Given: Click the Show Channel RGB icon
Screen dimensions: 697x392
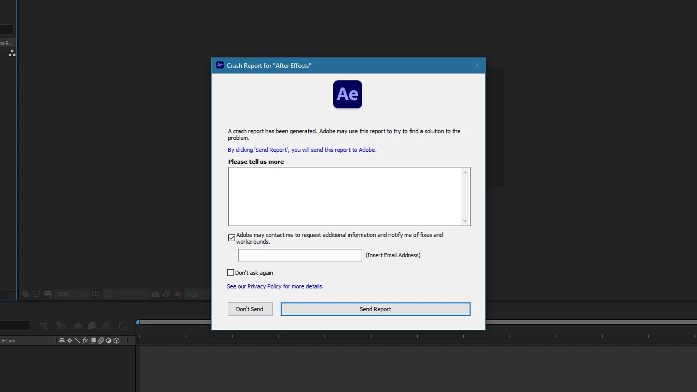Looking at the screenshot, I should pos(178,294).
